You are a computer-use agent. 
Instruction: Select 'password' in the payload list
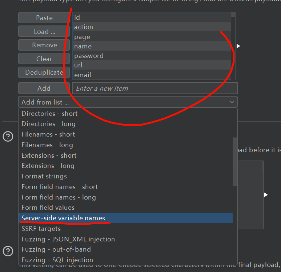coord(89,56)
